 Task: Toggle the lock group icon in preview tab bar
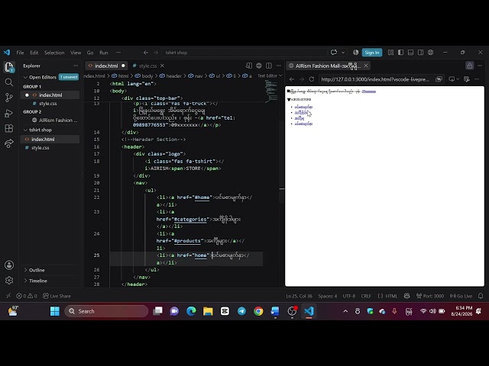pos(469,66)
